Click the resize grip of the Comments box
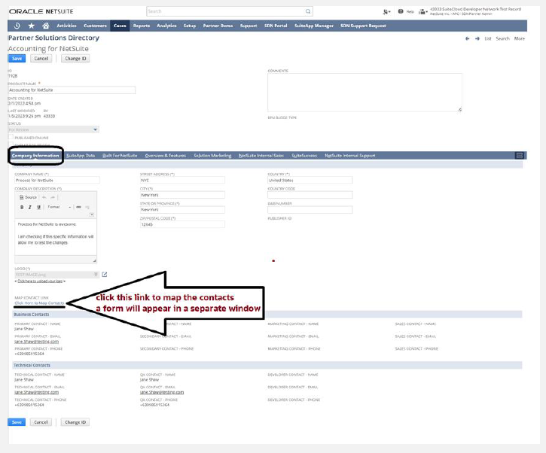Screen dimensions: 546x453 click(x=459, y=110)
